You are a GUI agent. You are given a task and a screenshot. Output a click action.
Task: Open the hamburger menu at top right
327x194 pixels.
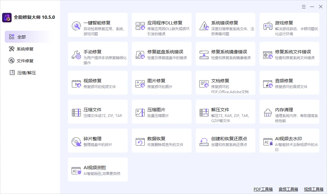click(x=304, y=6)
